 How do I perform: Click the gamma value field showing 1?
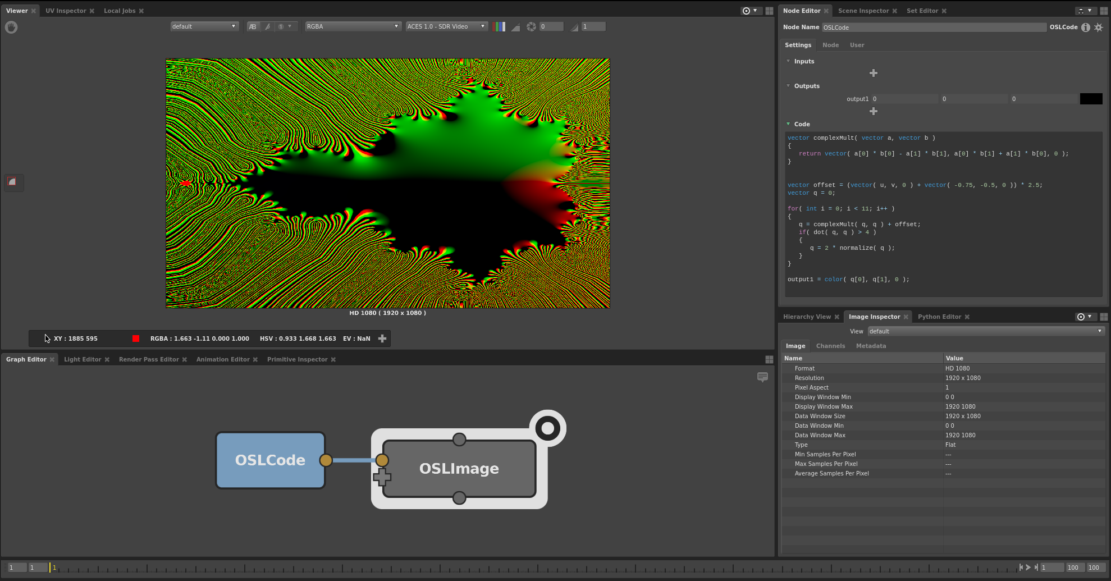593,26
